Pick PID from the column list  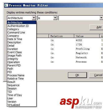tap(22, 72)
